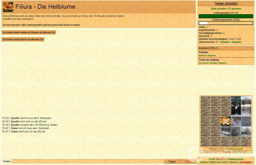
Task: Click Ausloggen to log out
Action: pyautogui.click(x=246, y=162)
